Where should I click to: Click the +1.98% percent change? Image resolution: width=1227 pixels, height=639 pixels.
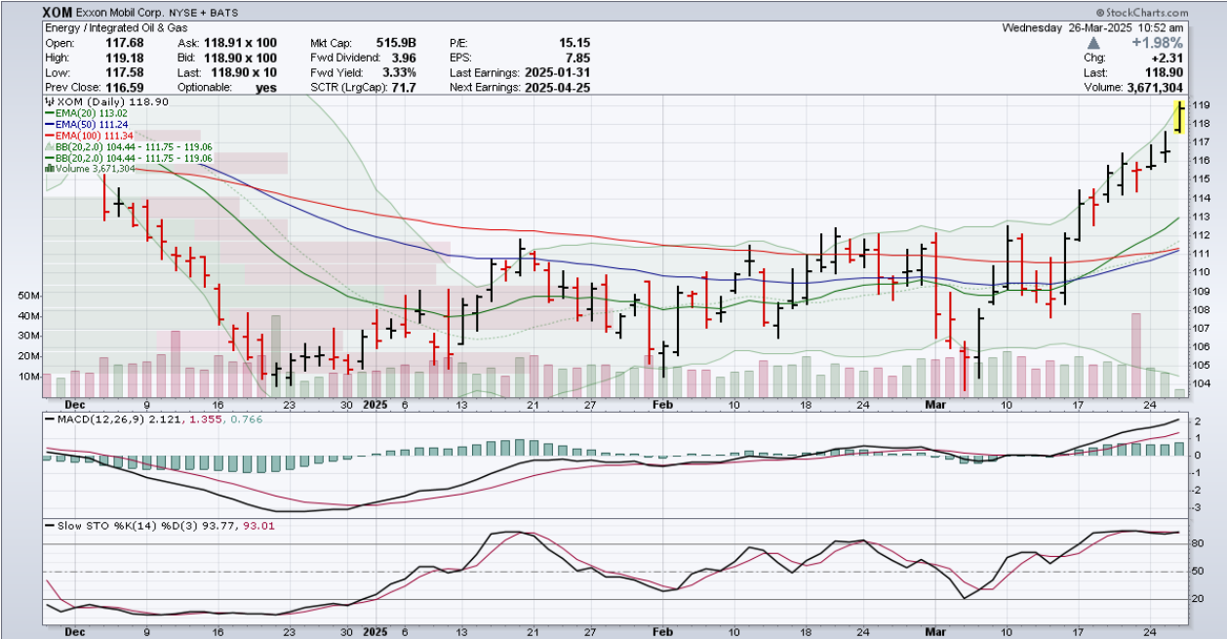click(x=1159, y=43)
